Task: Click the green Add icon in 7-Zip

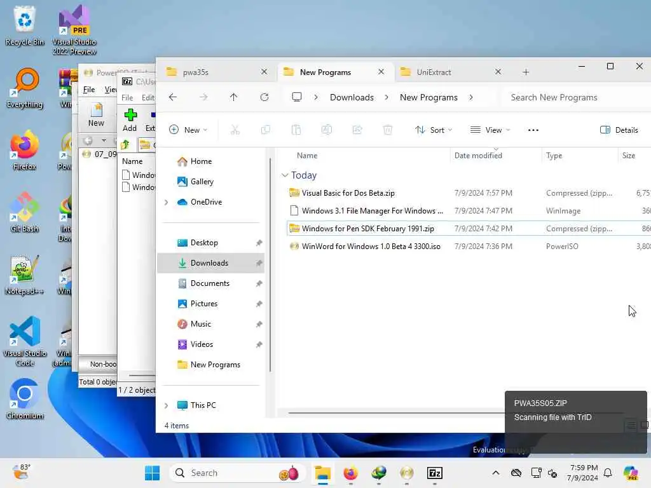Action: pos(130,120)
